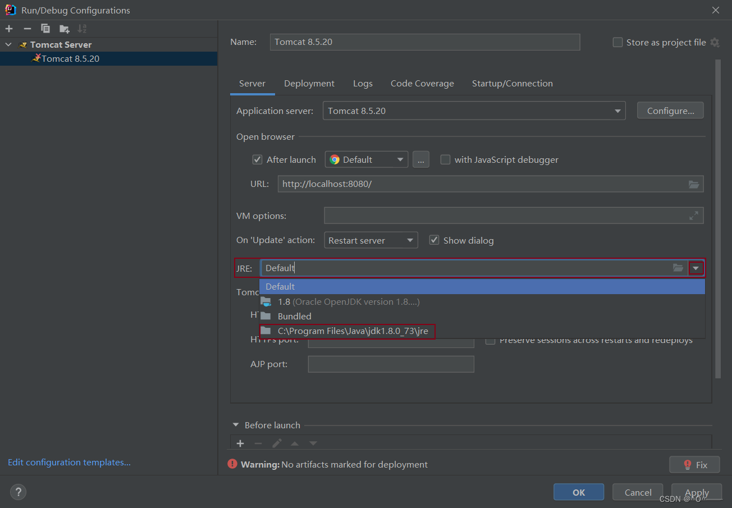Open Edit configuration templates link
The width and height of the screenshot is (732, 508).
coord(69,463)
